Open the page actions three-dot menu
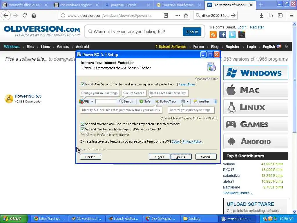Screen dimensions: 297x223 click(178, 16)
